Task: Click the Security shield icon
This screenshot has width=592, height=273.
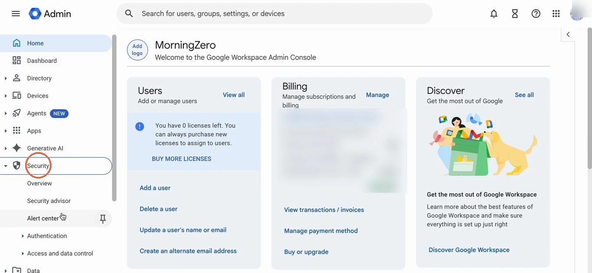Action: coord(16,166)
